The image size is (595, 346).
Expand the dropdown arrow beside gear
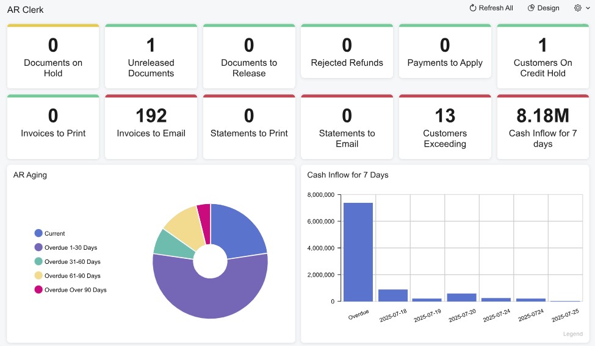(x=587, y=9)
